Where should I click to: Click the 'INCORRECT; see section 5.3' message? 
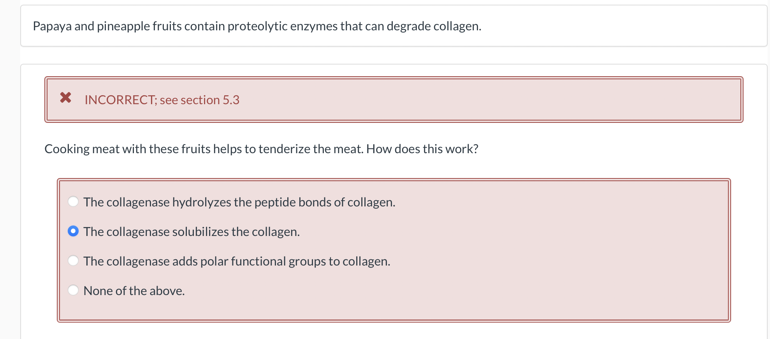point(162,100)
